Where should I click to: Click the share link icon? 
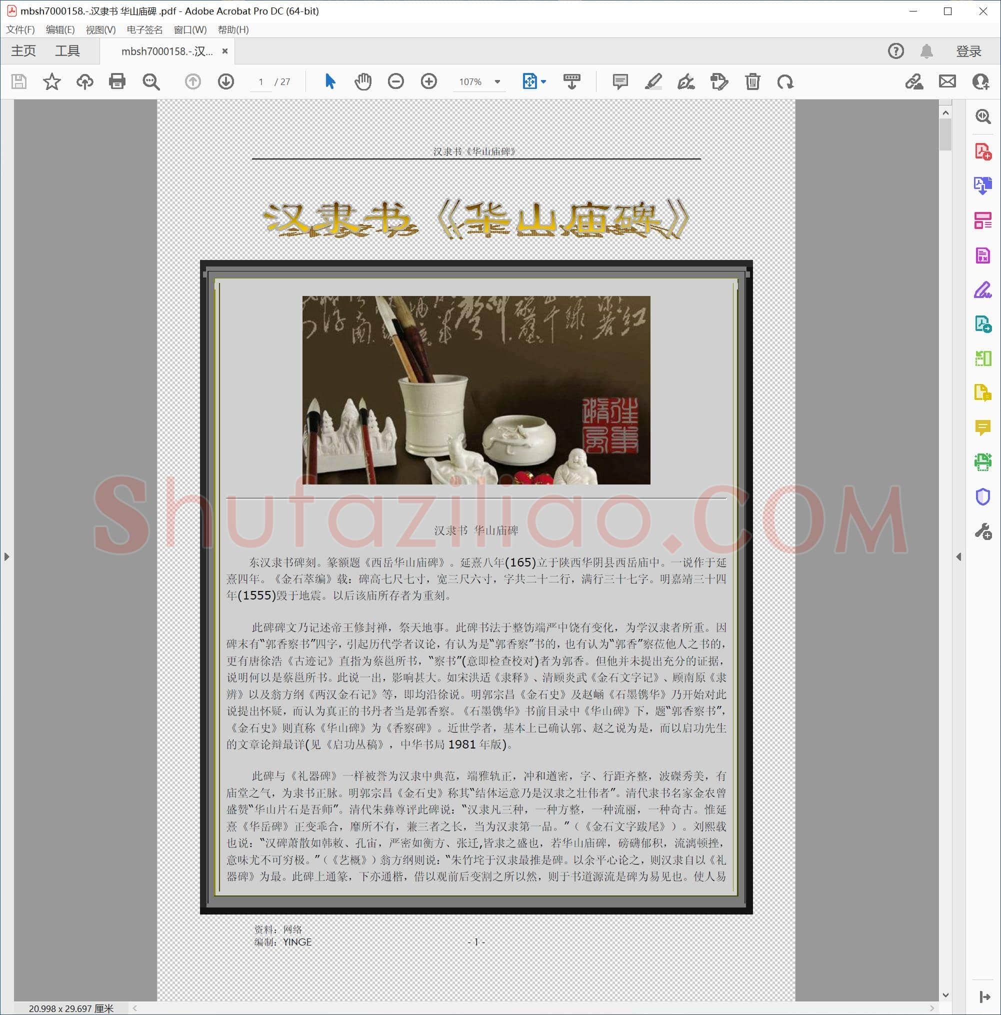pos(914,81)
